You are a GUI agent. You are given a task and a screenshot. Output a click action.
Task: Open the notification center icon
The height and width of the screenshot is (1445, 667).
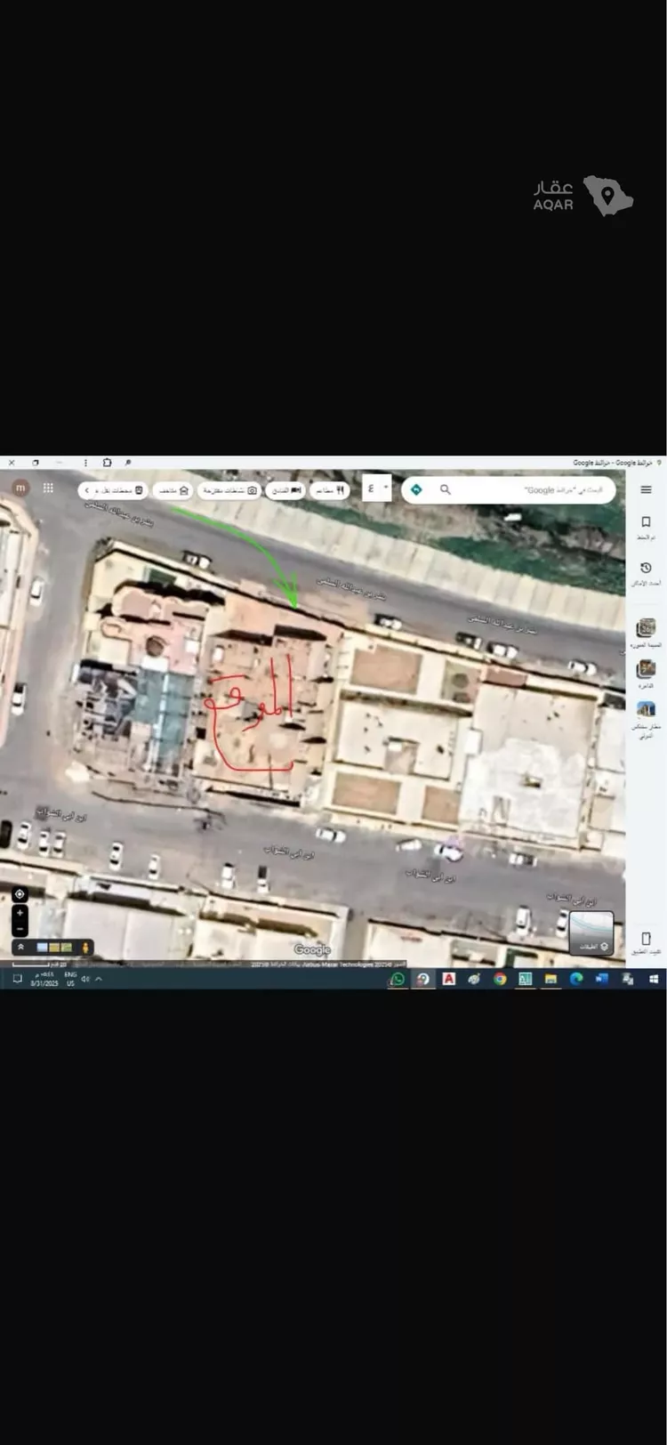(17, 979)
